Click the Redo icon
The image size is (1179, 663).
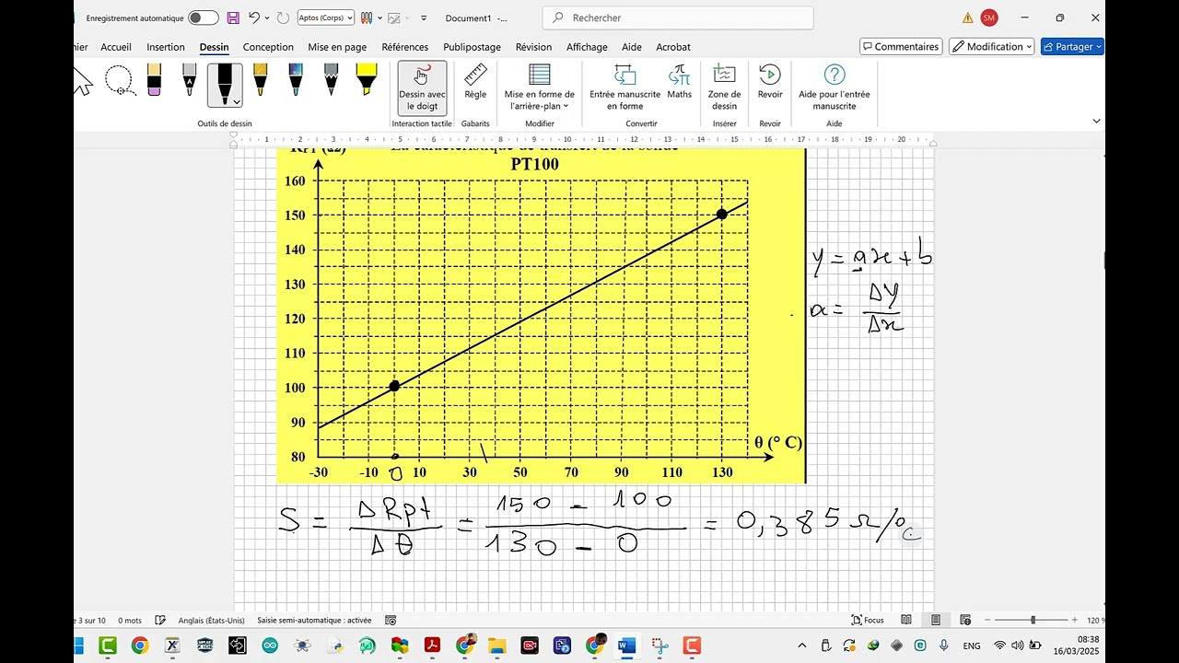[283, 17]
